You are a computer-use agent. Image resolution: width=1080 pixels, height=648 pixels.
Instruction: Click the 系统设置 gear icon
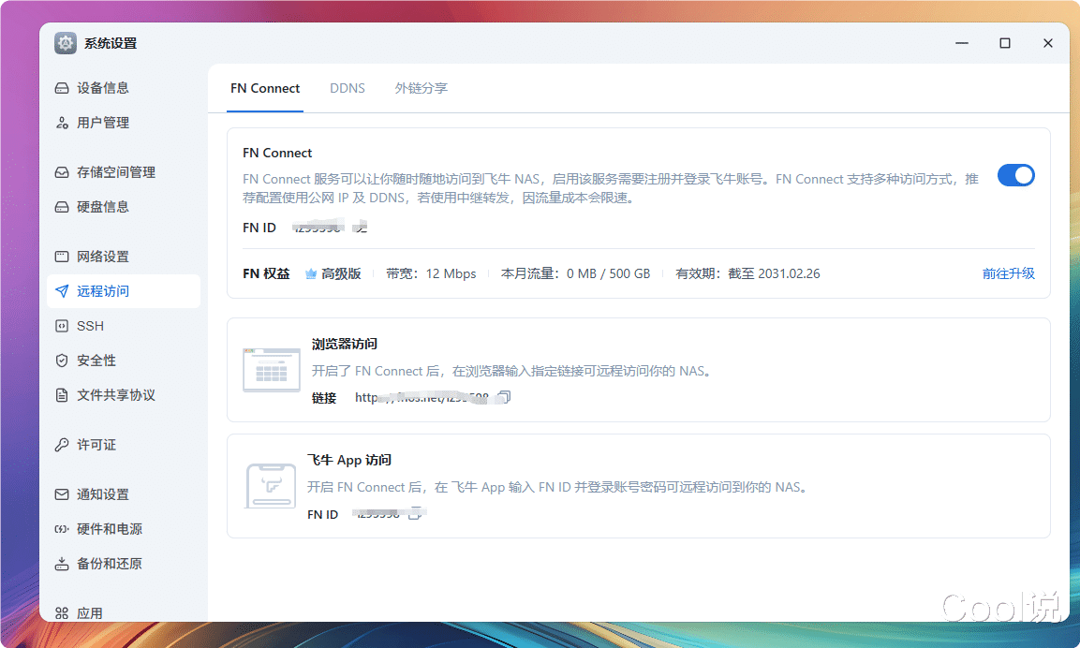[x=66, y=43]
